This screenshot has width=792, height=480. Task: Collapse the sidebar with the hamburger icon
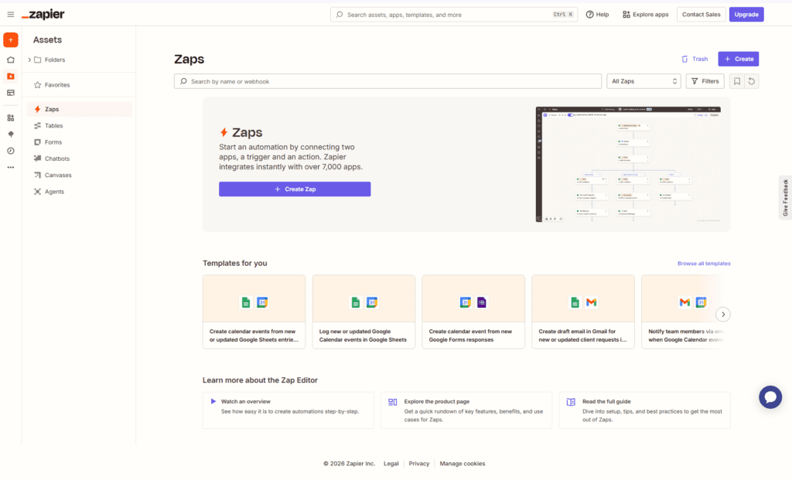tap(10, 14)
